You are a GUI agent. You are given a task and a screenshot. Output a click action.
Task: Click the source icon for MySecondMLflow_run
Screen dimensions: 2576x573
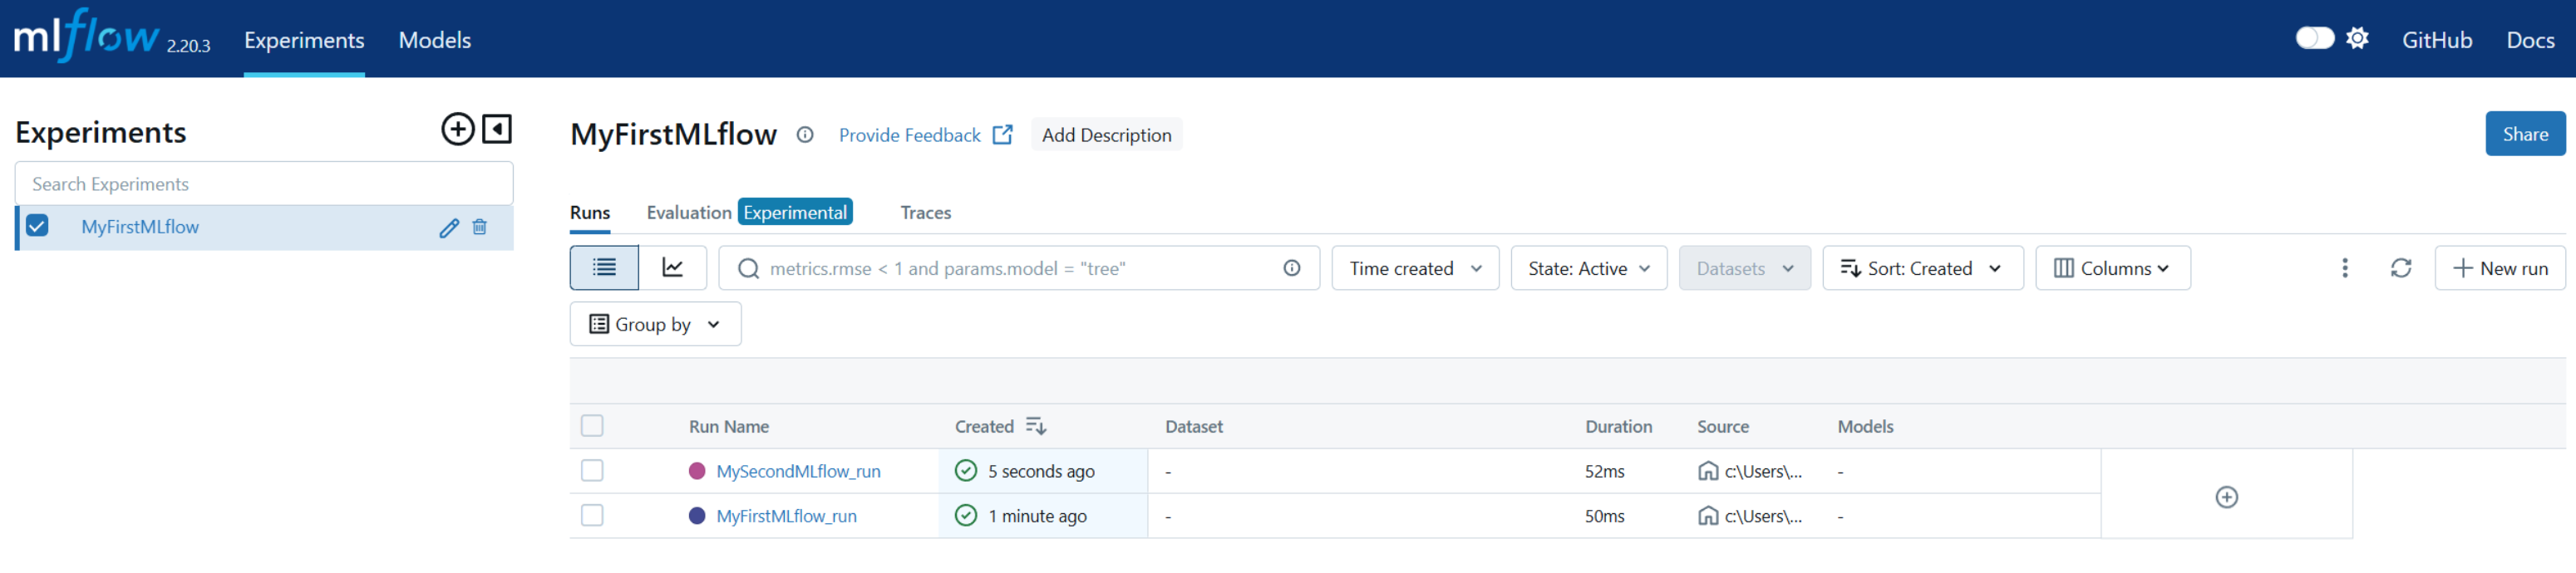[1708, 471]
